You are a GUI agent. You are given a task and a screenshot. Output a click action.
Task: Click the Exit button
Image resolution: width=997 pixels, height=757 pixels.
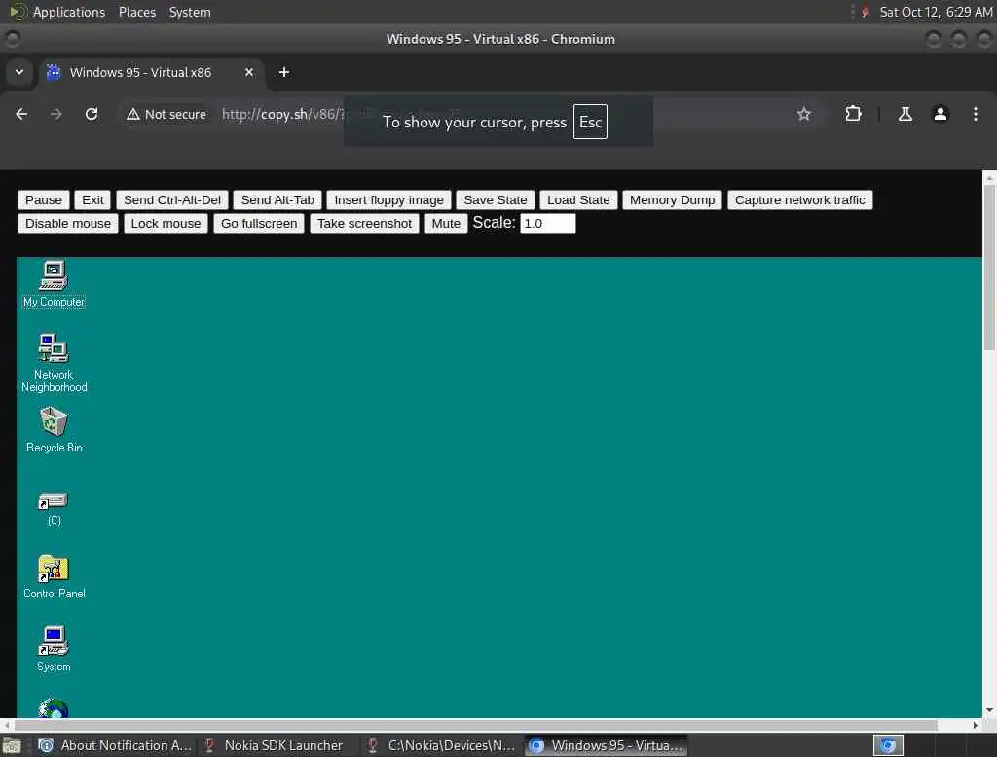[x=92, y=200]
